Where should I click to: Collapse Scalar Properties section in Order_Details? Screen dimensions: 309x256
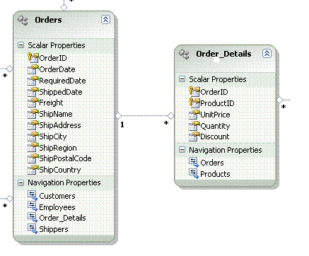point(182,79)
